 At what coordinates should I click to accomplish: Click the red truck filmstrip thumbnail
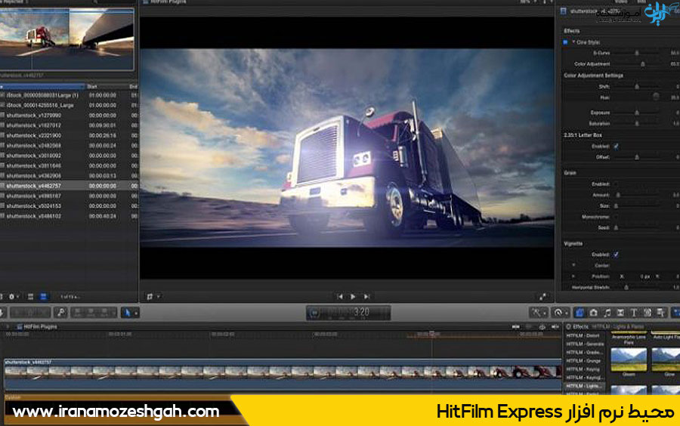(x=34, y=39)
